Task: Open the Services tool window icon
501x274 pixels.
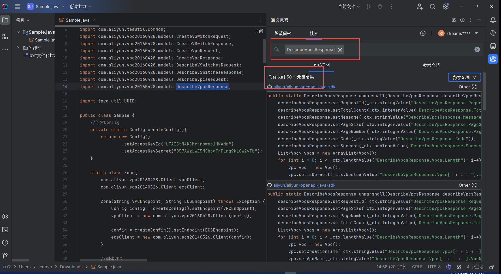Action: [x=5, y=217]
